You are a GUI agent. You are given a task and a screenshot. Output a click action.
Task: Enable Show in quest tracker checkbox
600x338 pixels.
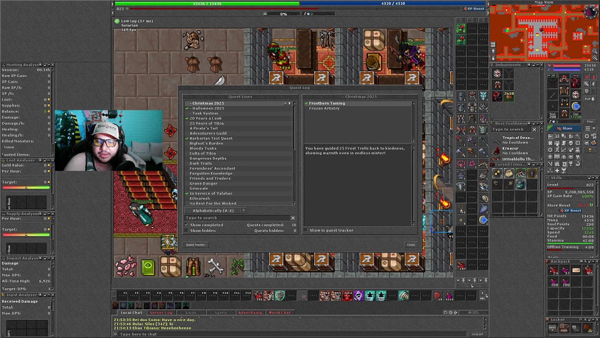coord(306,230)
